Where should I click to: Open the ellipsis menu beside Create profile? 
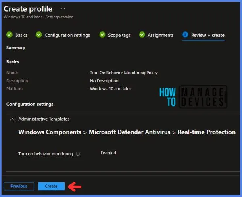pyautogui.click(x=63, y=9)
